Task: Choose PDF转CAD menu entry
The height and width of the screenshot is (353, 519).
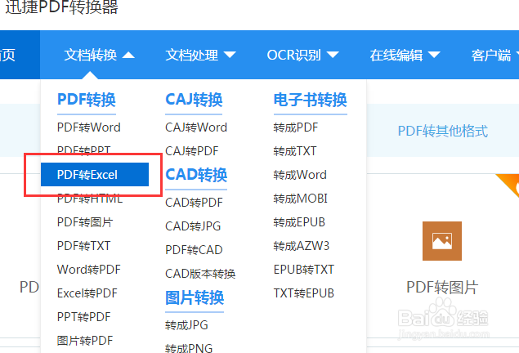Action: [x=194, y=250]
